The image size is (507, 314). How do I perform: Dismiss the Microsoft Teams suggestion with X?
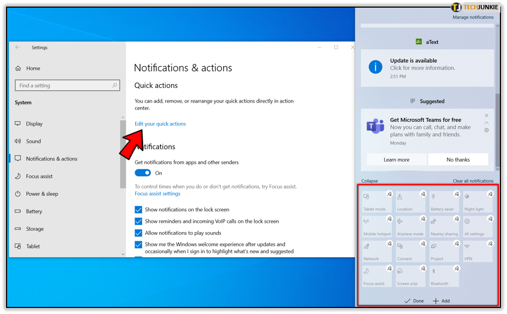486,116
